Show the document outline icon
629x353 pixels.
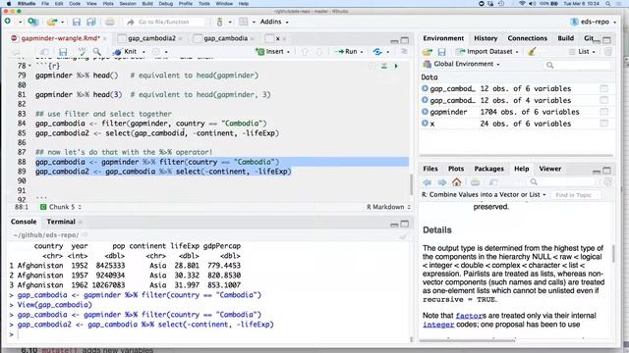click(x=404, y=51)
